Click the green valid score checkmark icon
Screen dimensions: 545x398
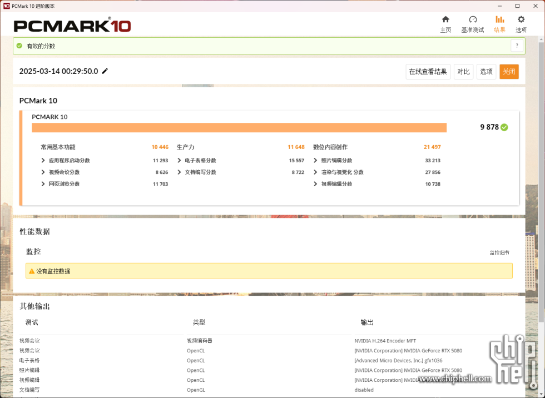coord(19,46)
